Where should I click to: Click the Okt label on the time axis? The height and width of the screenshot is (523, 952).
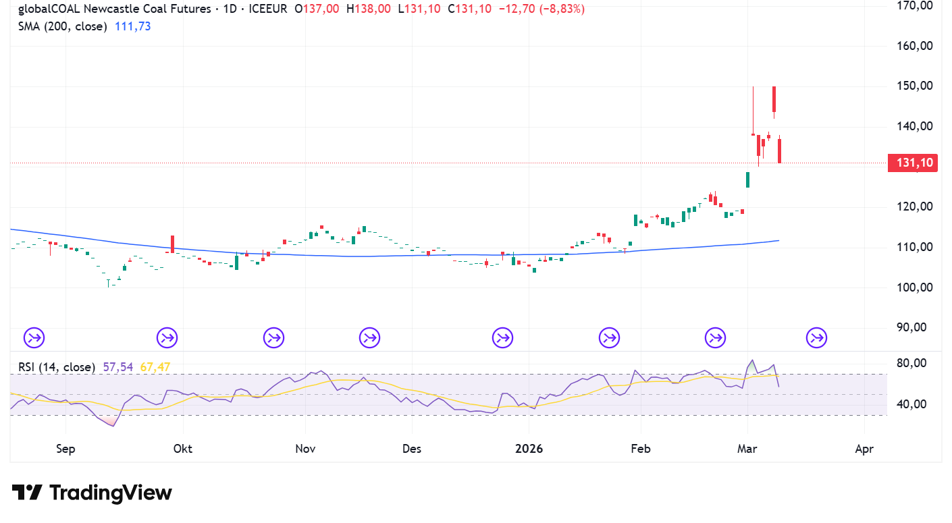coord(183,449)
